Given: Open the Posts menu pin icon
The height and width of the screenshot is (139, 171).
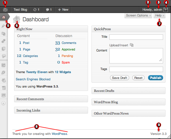Looking at the screenshot, I should [3, 26].
